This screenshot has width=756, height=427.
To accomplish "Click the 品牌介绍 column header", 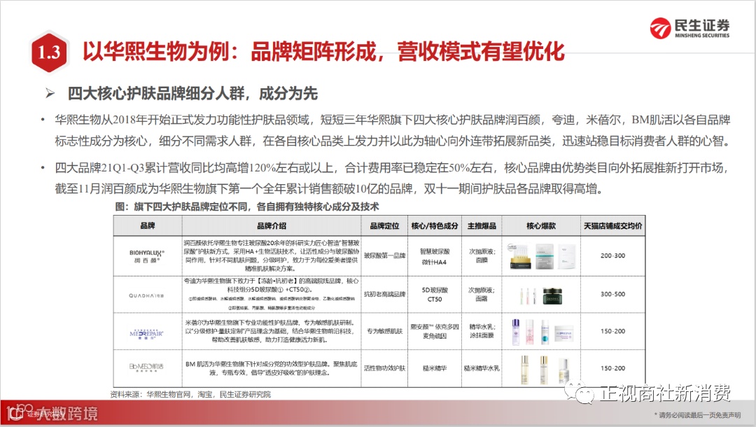I will tap(272, 225).
